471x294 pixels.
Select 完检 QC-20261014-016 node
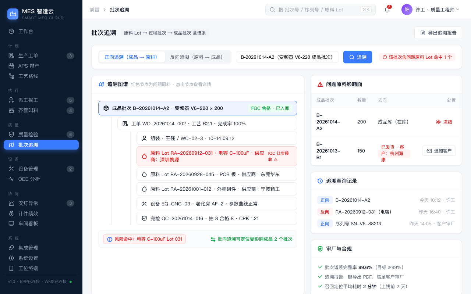coord(217,218)
